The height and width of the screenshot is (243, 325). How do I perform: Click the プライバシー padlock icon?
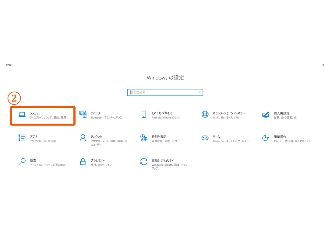pyautogui.click(x=83, y=162)
